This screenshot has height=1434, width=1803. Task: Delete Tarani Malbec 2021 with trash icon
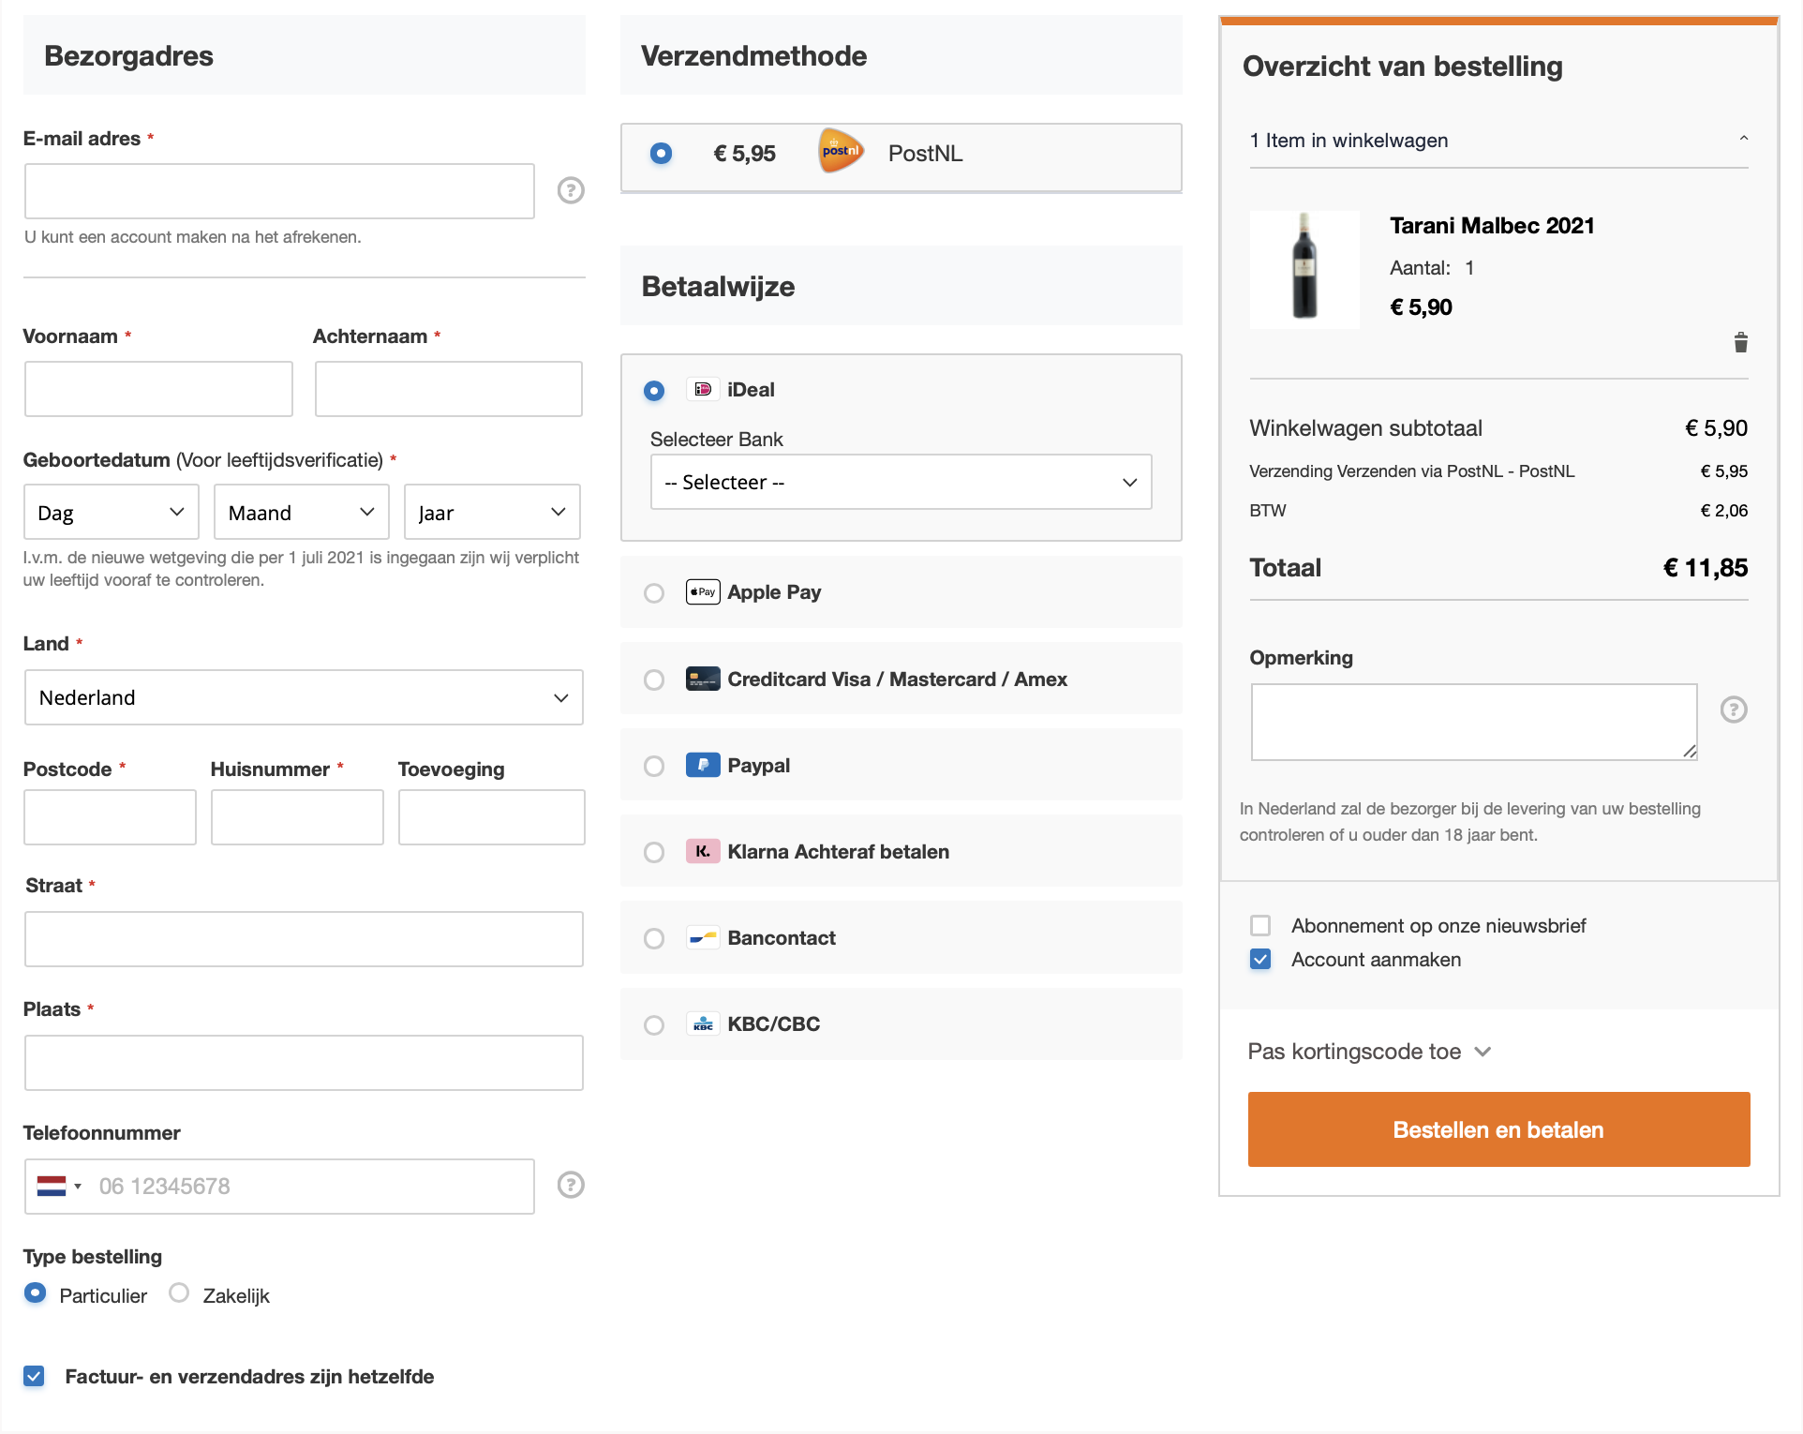[1740, 342]
